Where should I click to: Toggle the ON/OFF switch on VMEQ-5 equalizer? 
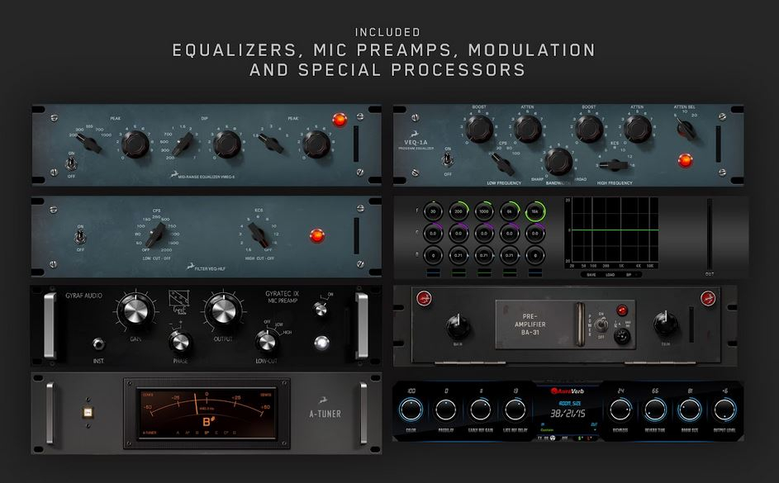(x=71, y=163)
